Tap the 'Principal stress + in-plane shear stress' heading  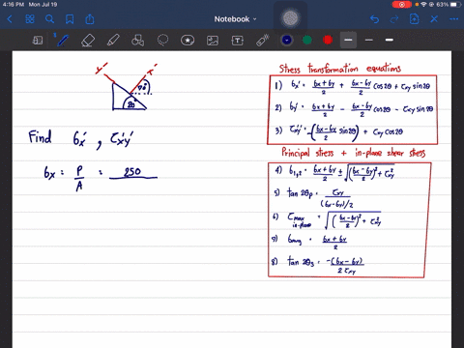point(354,153)
